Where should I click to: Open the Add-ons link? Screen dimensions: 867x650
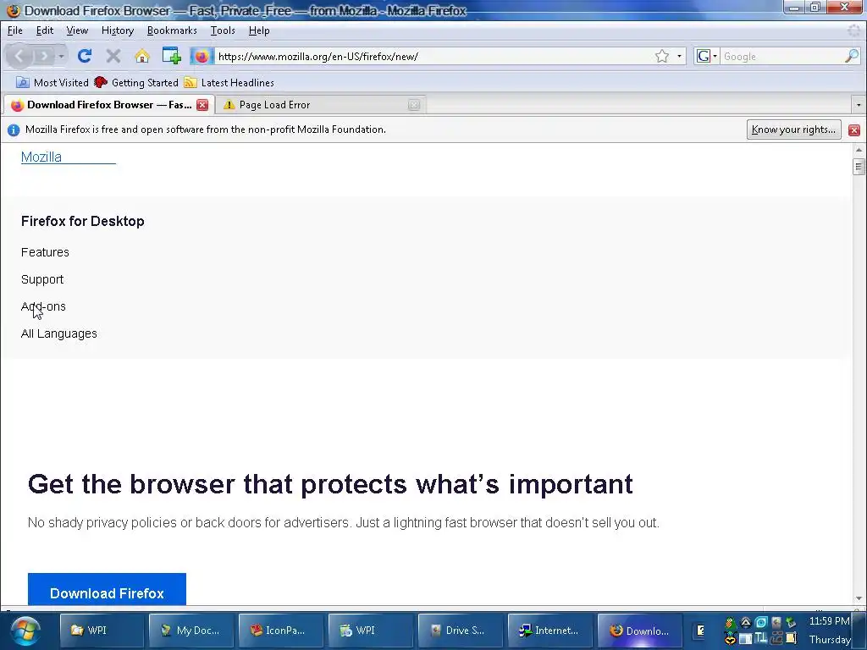(43, 306)
